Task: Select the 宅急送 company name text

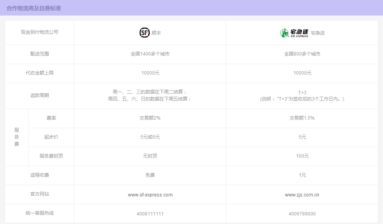Action: [x=318, y=33]
